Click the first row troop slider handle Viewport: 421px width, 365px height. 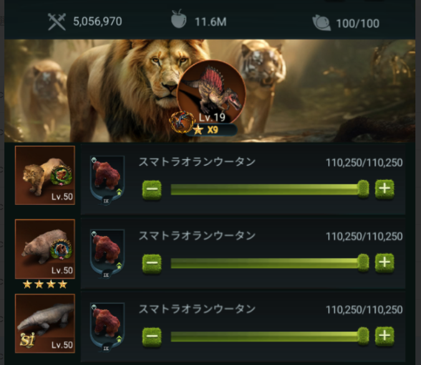363,189
